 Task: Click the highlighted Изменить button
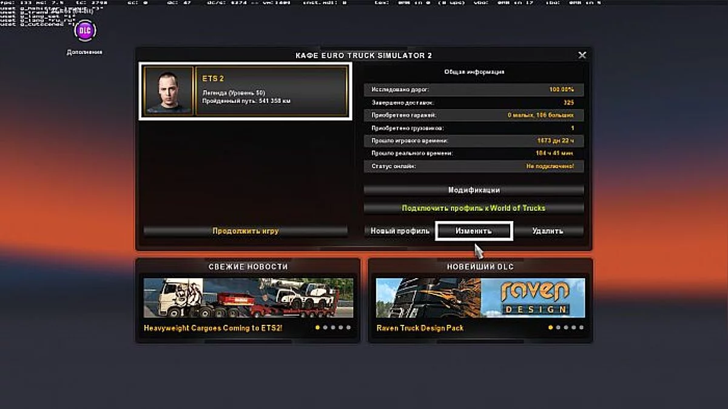click(x=475, y=230)
